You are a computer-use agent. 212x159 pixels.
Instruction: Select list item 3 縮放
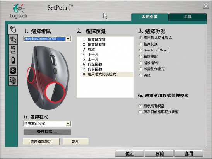pos(106,49)
